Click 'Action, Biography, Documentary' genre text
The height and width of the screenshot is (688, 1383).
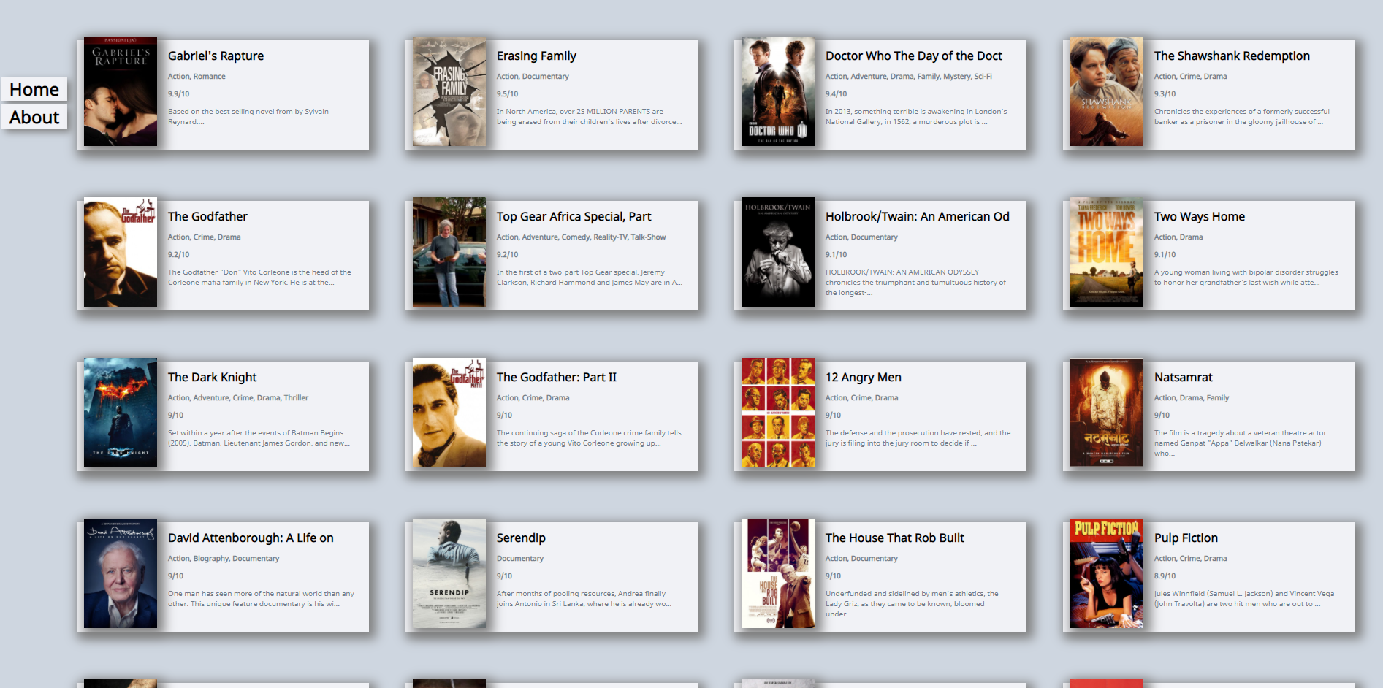(x=223, y=559)
